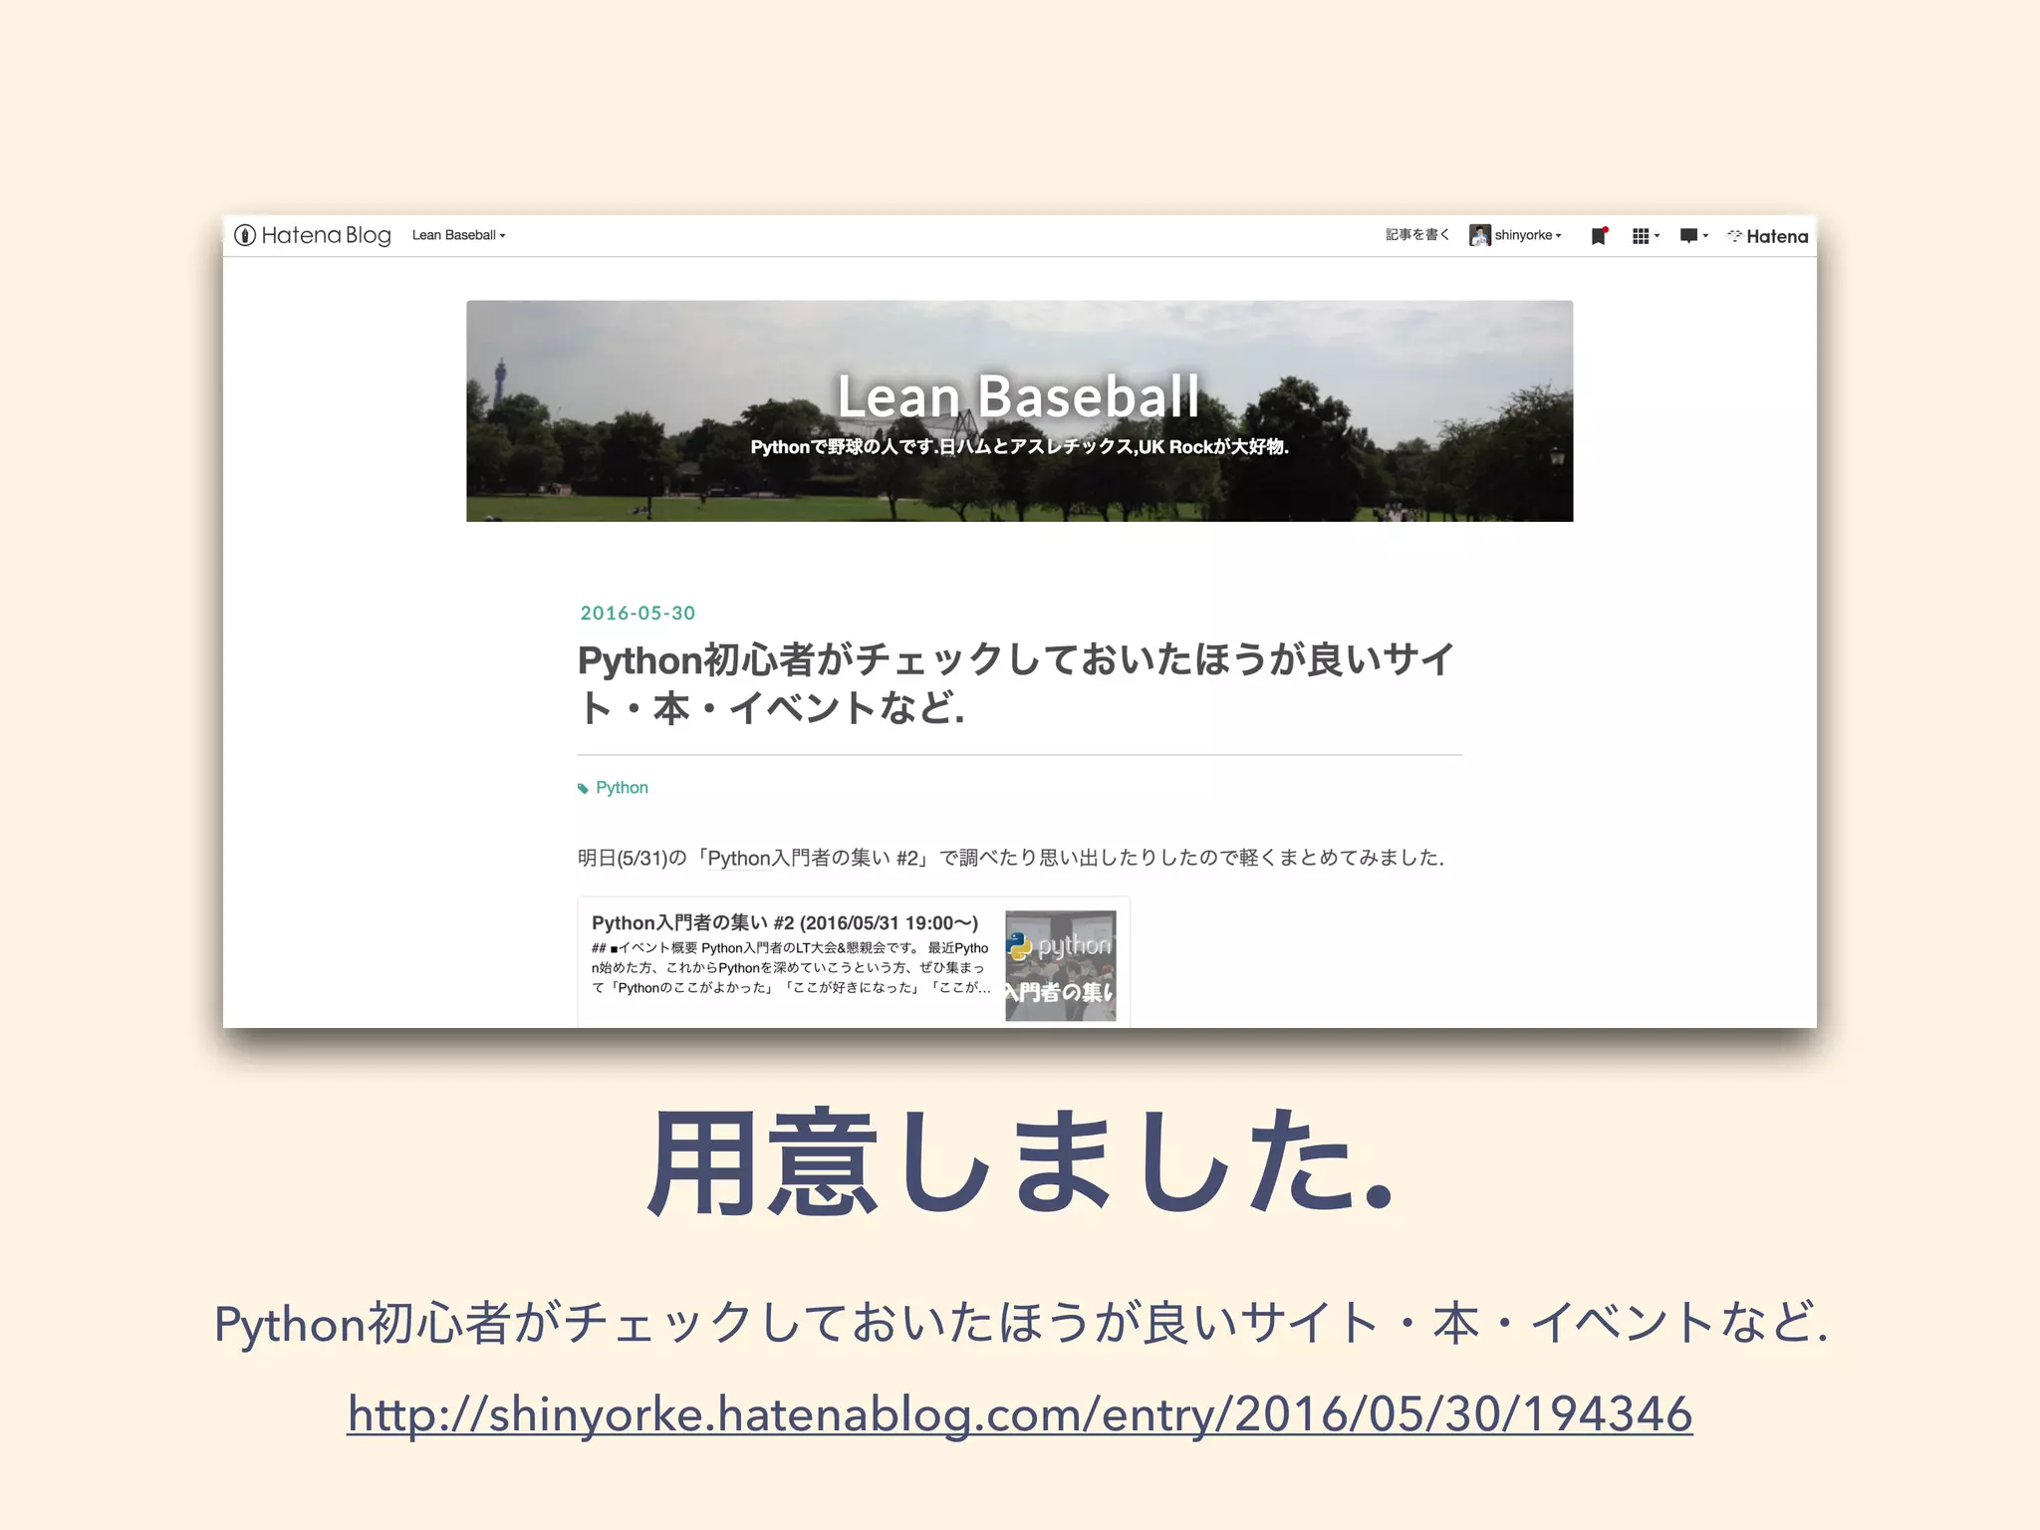Click the blog description under Lean Baseball

tap(1019, 446)
